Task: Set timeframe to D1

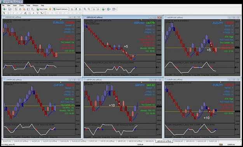Action: tap(72, 13)
